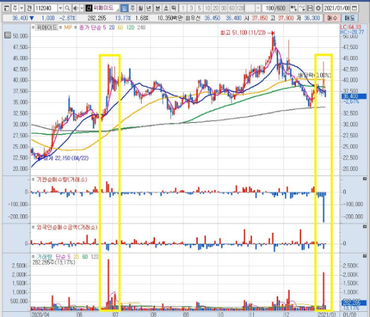
Task: Click the marker square before 외국인순매수금액 label
Action: 33,227
